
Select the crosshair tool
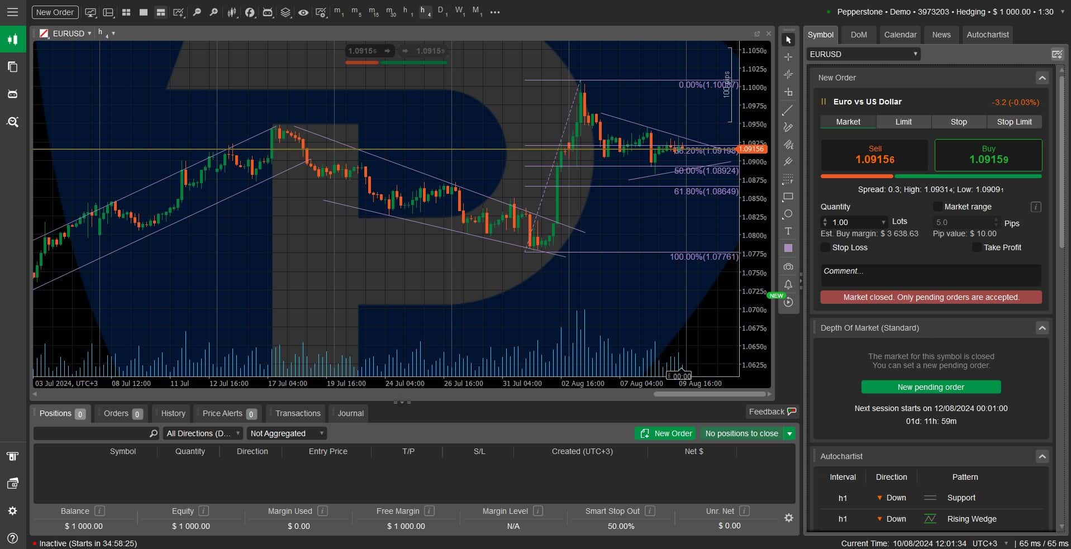click(x=788, y=57)
